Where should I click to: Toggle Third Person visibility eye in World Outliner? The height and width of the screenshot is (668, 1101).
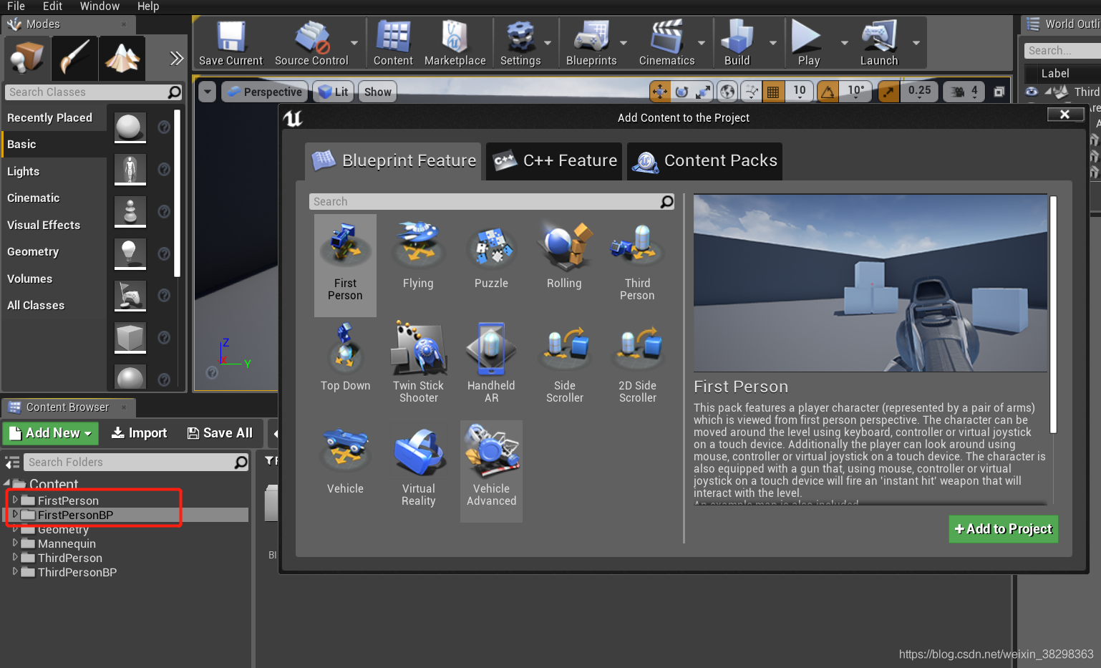click(1032, 92)
